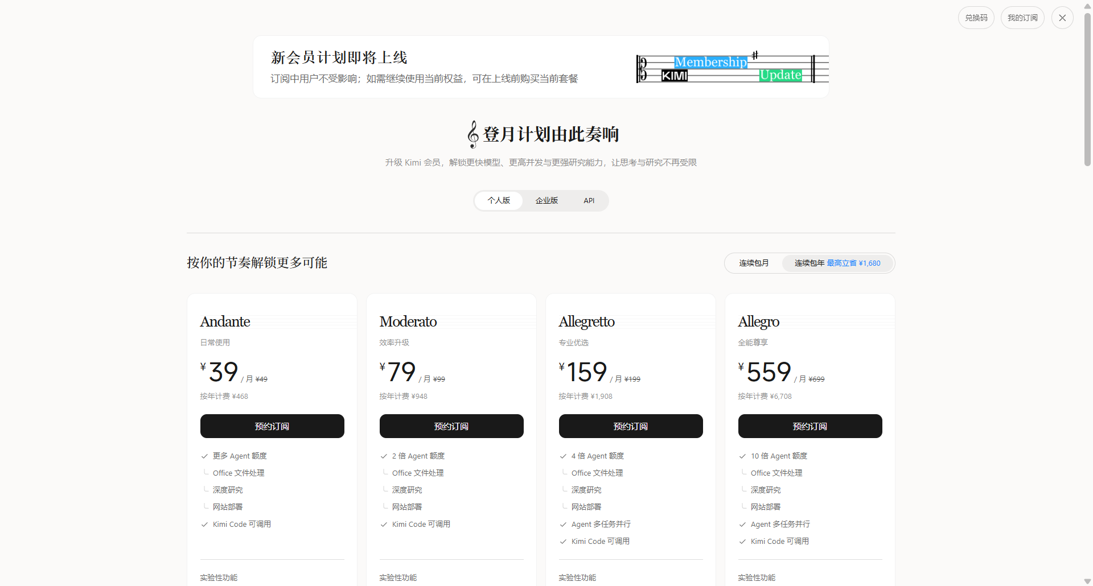The image size is (1093, 586).
Task: Click the scrollbar up arrow
Action: pos(1087,6)
